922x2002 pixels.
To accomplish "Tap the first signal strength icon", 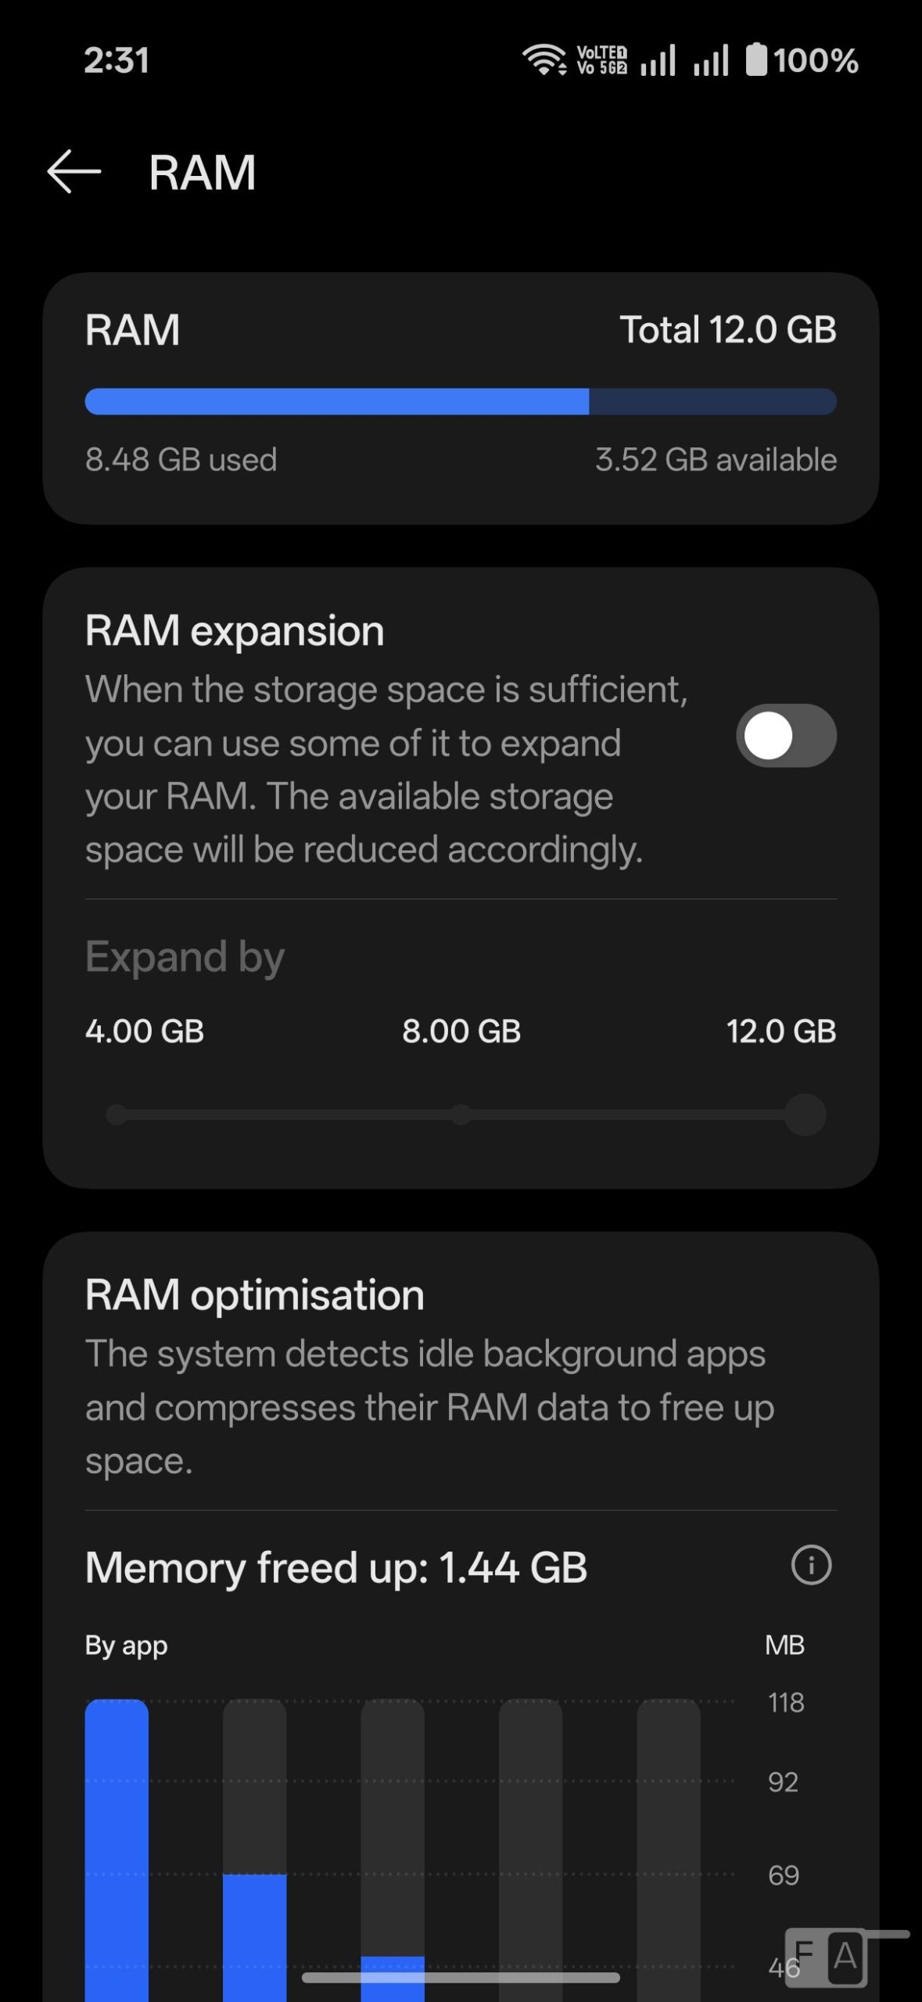I will point(658,59).
